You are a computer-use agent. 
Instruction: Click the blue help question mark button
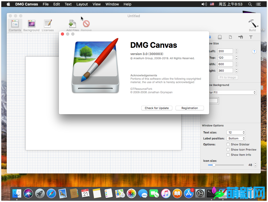pos(254,51)
